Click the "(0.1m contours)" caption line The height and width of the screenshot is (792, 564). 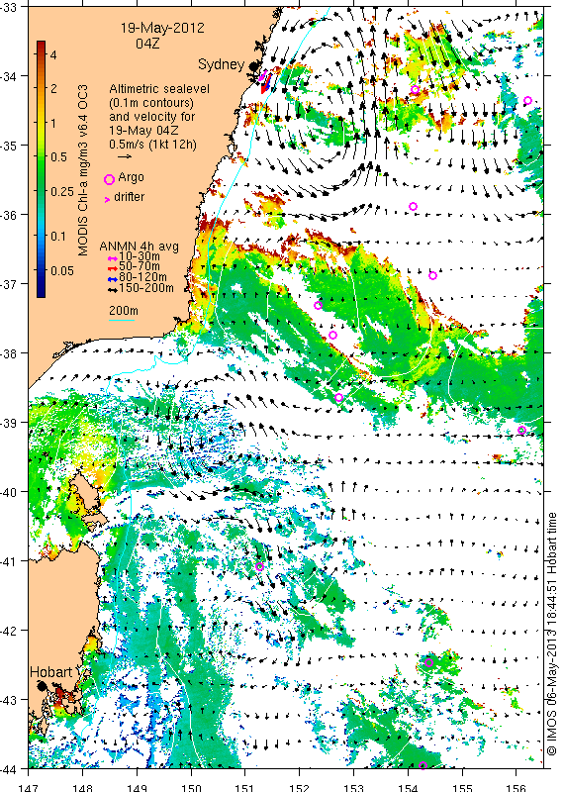click(151, 103)
